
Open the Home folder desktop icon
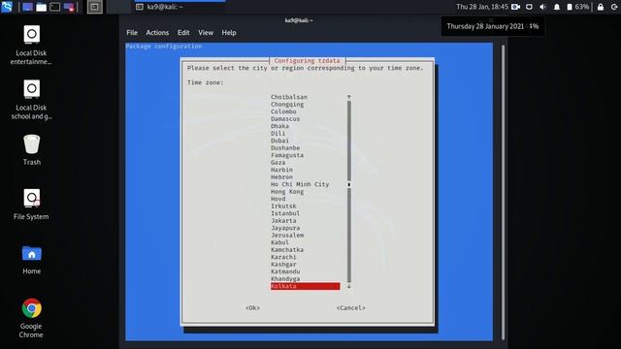pos(31,260)
